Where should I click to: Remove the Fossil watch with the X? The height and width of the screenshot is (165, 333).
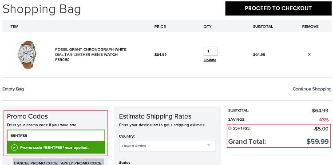(x=309, y=54)
